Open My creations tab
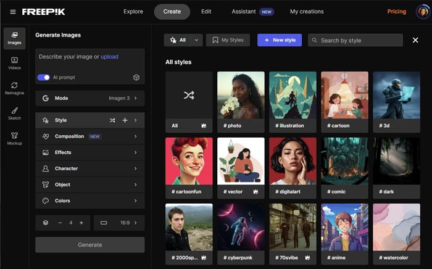 click(307, 12)
